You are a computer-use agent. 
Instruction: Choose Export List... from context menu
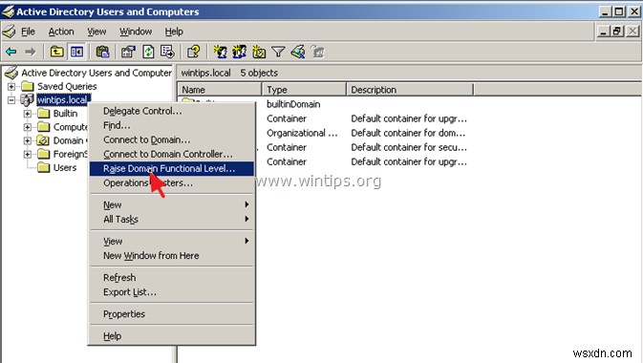(x=172, y=292)
